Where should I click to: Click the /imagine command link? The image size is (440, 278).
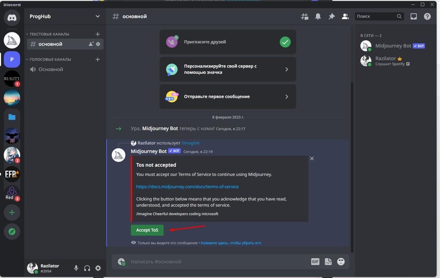[x=190, y=143]
